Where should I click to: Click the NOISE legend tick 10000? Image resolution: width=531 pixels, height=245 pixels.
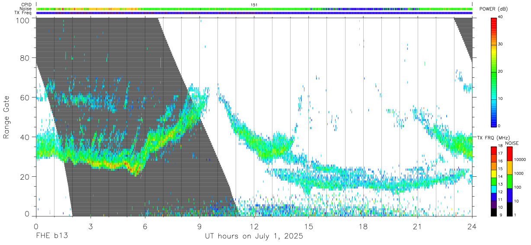(x=520, y=159)
